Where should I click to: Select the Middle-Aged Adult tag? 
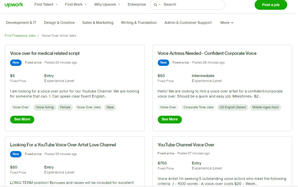click(x=265, y=107)
